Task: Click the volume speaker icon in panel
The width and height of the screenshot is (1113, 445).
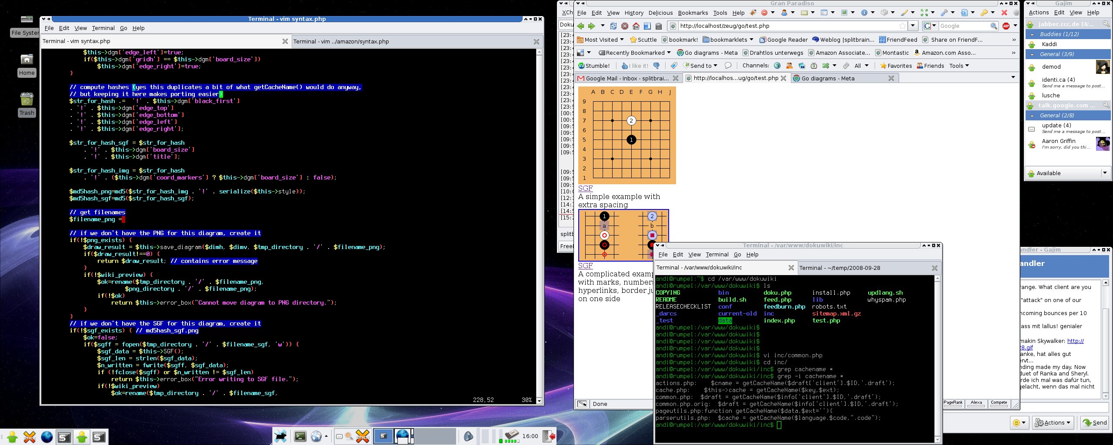Action: click(468, 436)
